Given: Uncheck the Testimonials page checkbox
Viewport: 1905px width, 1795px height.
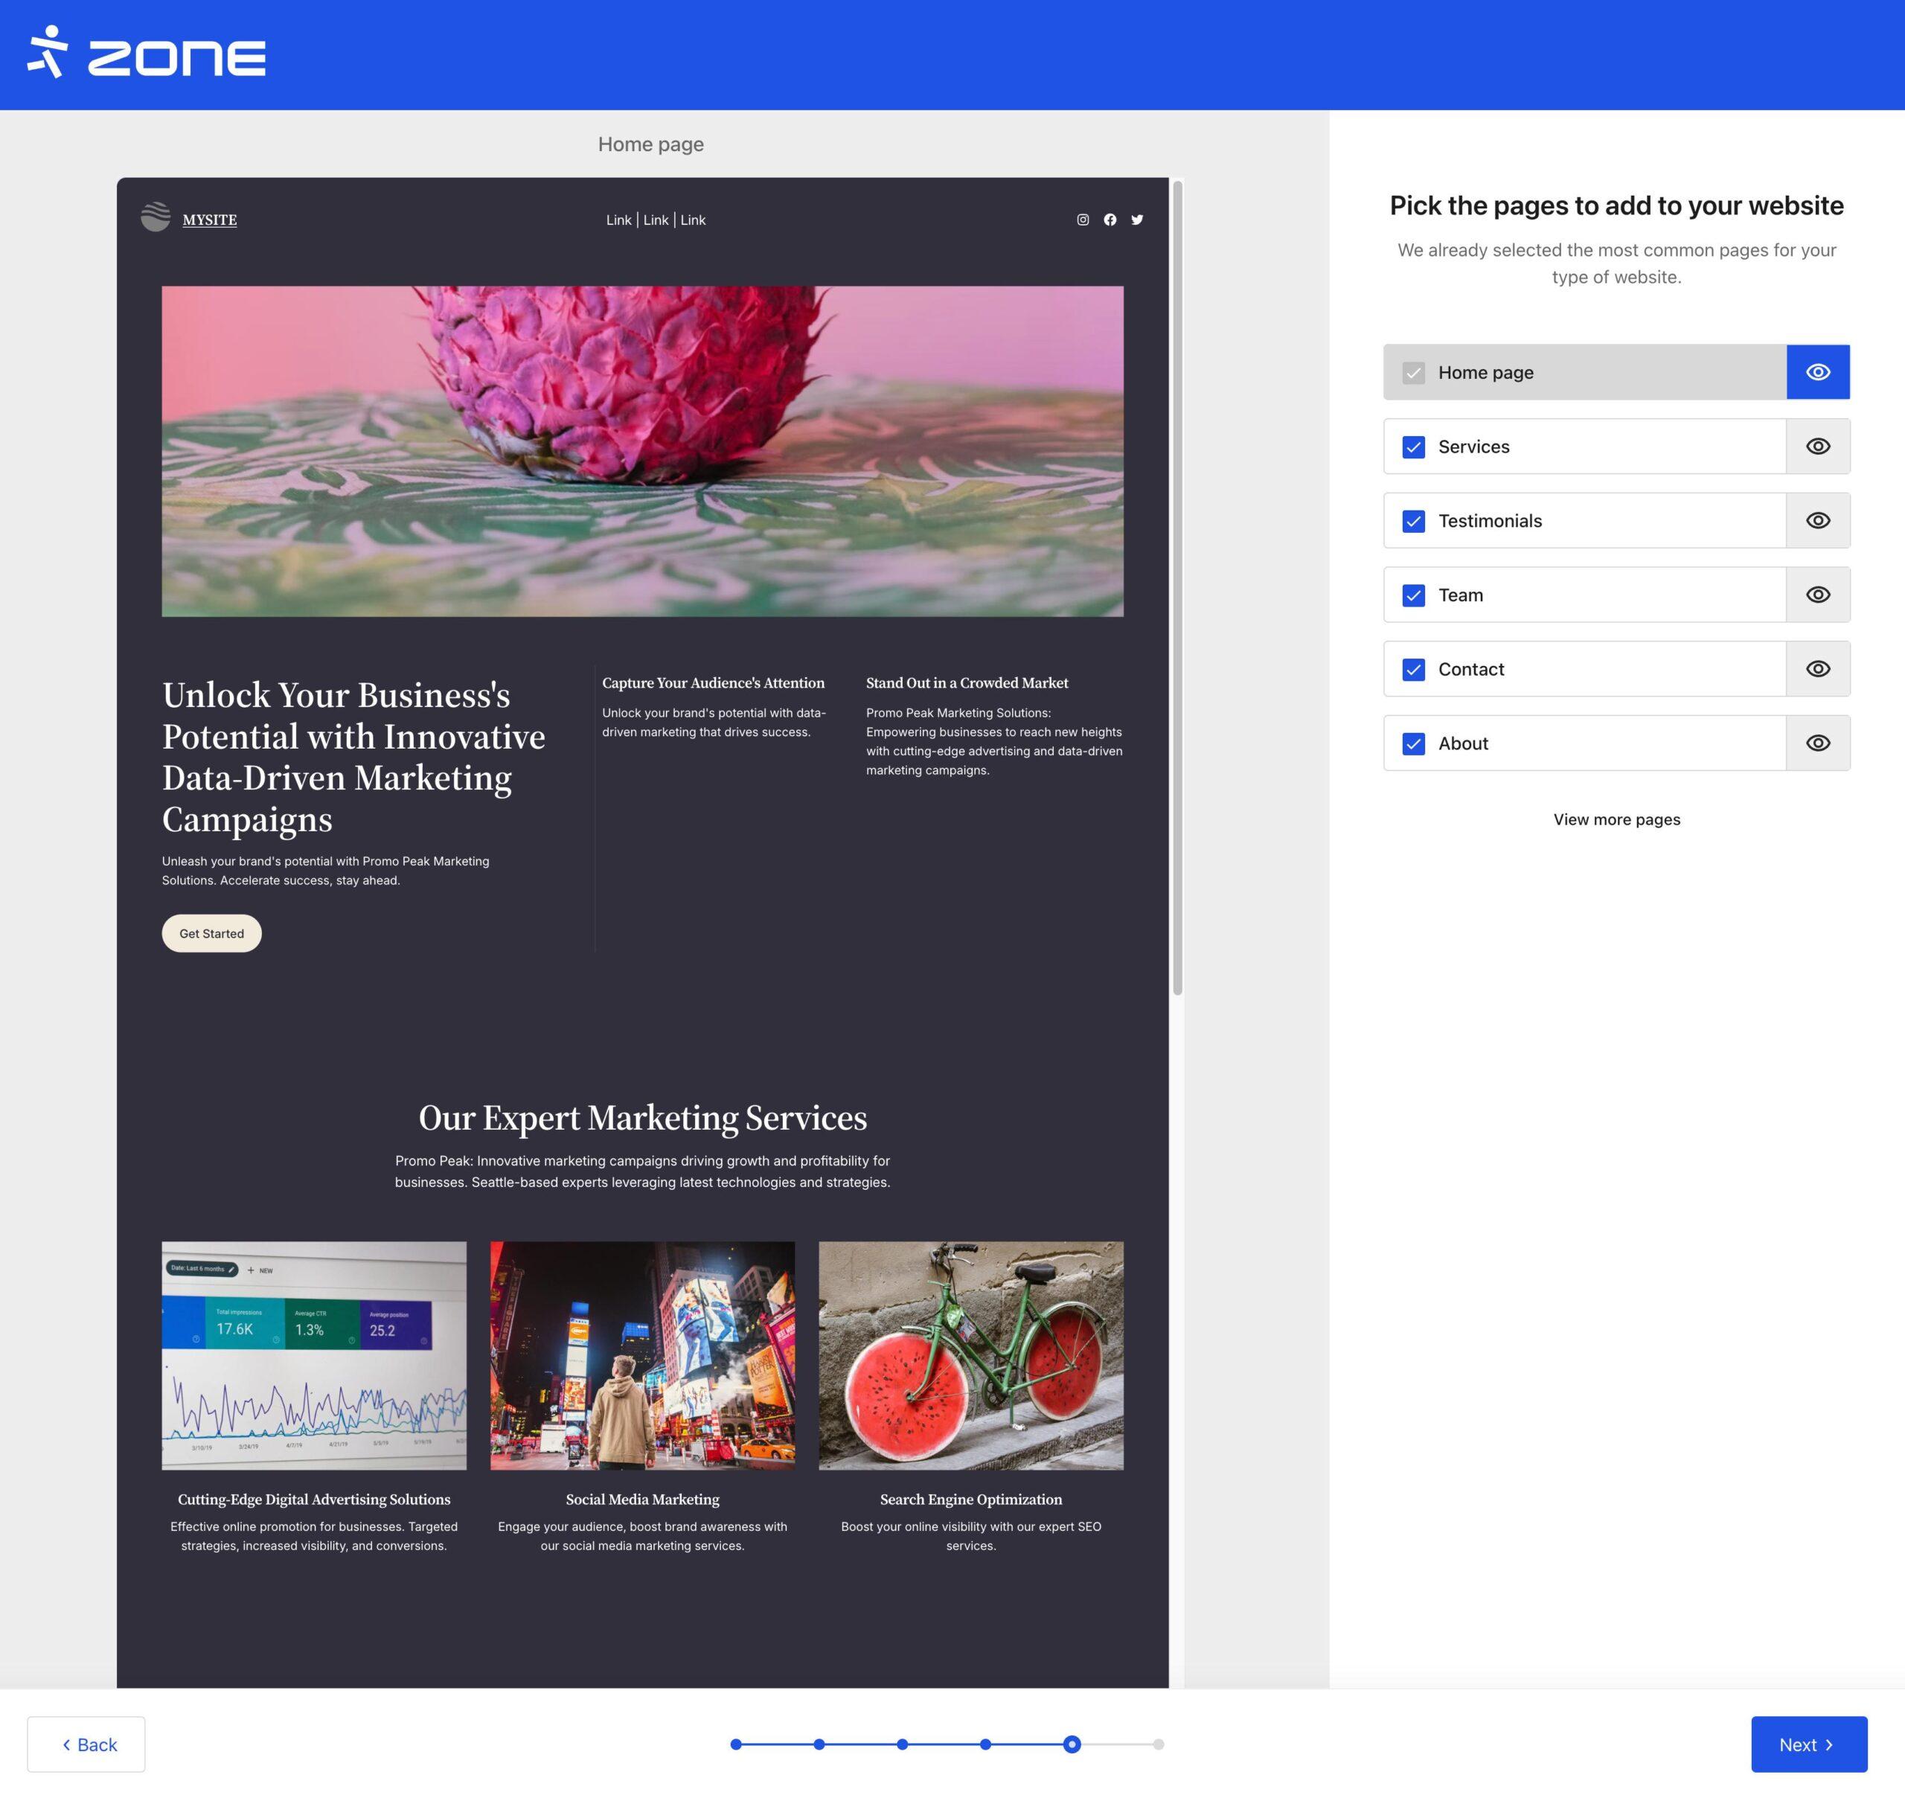Looking at the screenshot, I should [1412, 522].
